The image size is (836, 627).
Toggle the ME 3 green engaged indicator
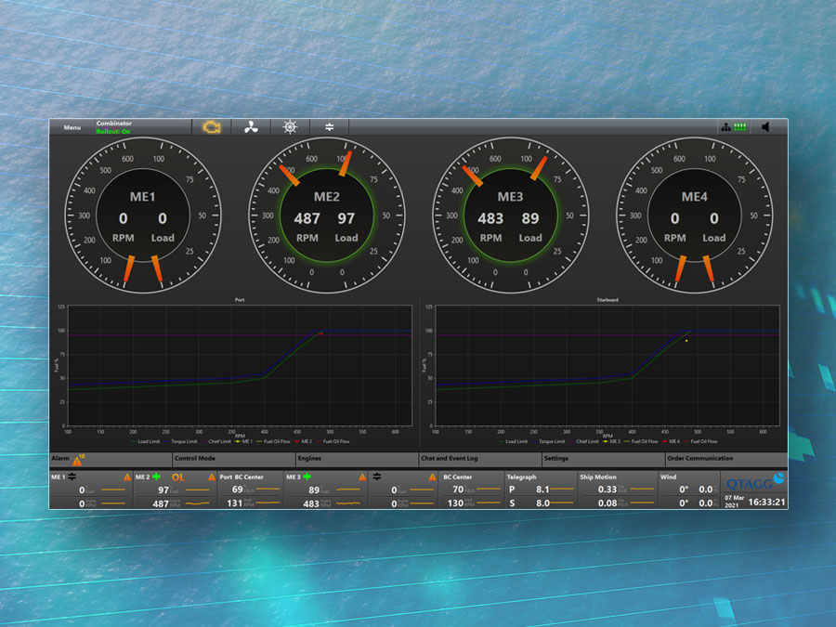(307, 477)
